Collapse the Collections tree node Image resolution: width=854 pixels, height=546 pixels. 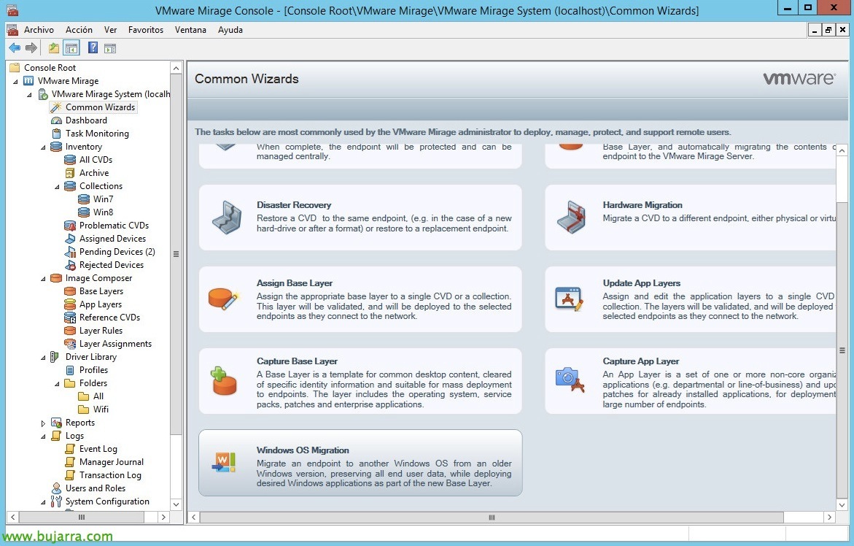57,187
